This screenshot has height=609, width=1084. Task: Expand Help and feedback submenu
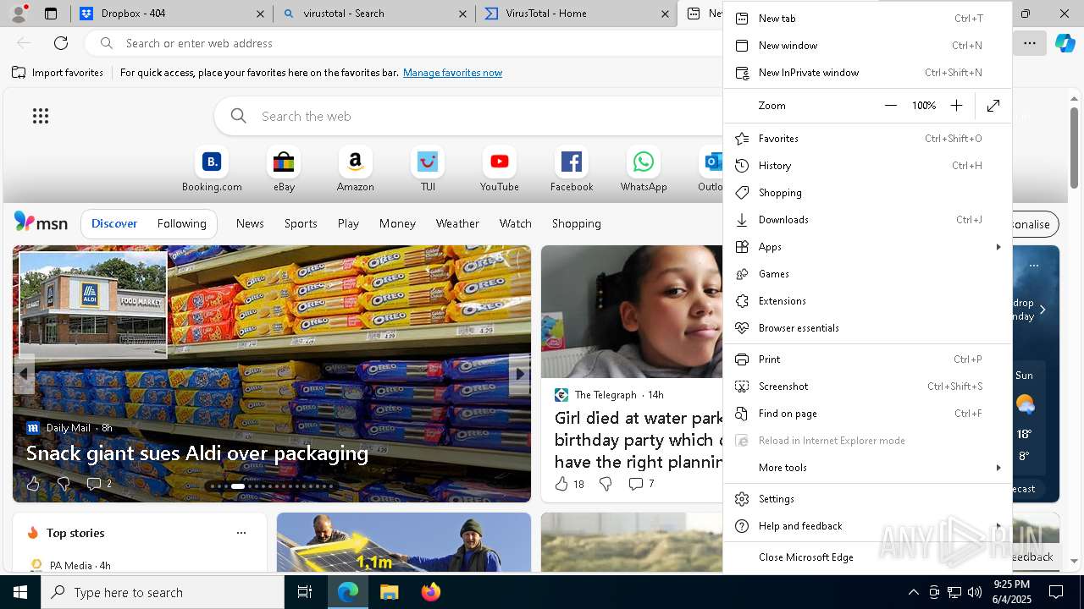(867, 526)
